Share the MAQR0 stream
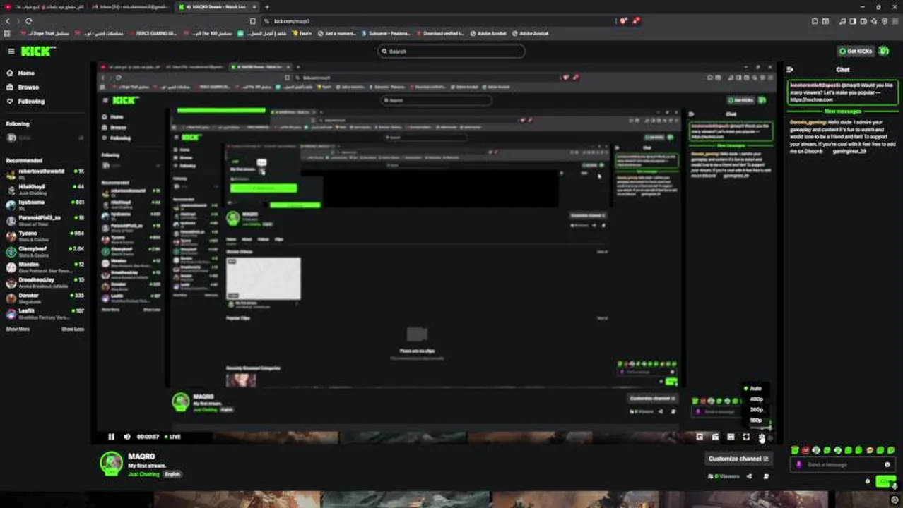Screen dimensions: 903x508 point(750,476)
